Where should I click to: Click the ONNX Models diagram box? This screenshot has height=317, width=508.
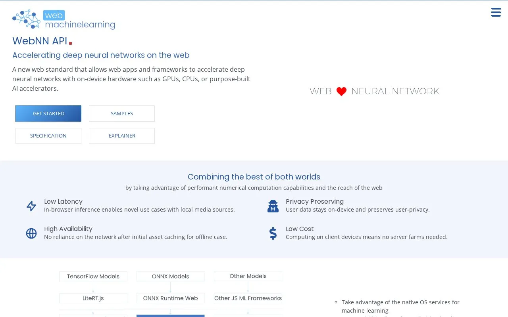pyautogui.click(x=171, y=276)
